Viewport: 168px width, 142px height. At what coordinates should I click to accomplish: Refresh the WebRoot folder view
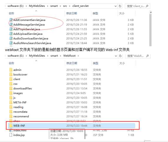(x=120, y=56)
